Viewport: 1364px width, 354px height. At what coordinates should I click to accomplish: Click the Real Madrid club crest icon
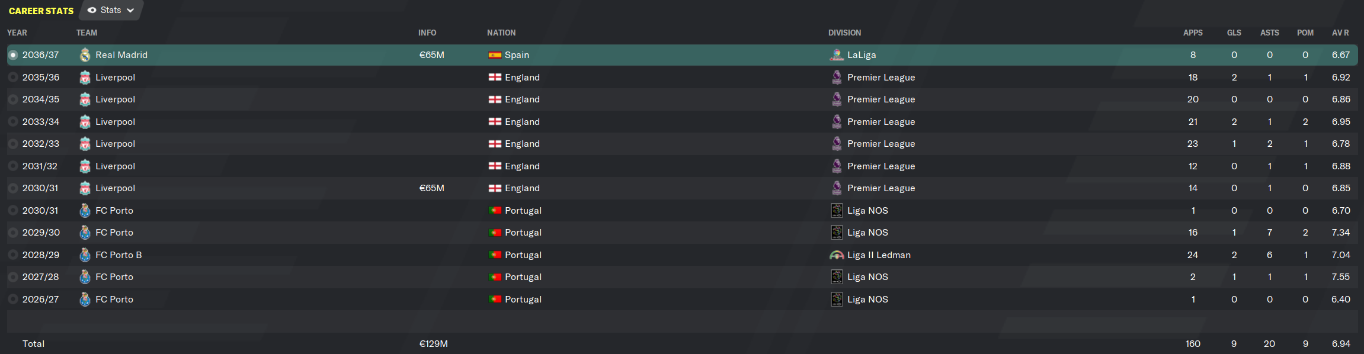(85, 55)
